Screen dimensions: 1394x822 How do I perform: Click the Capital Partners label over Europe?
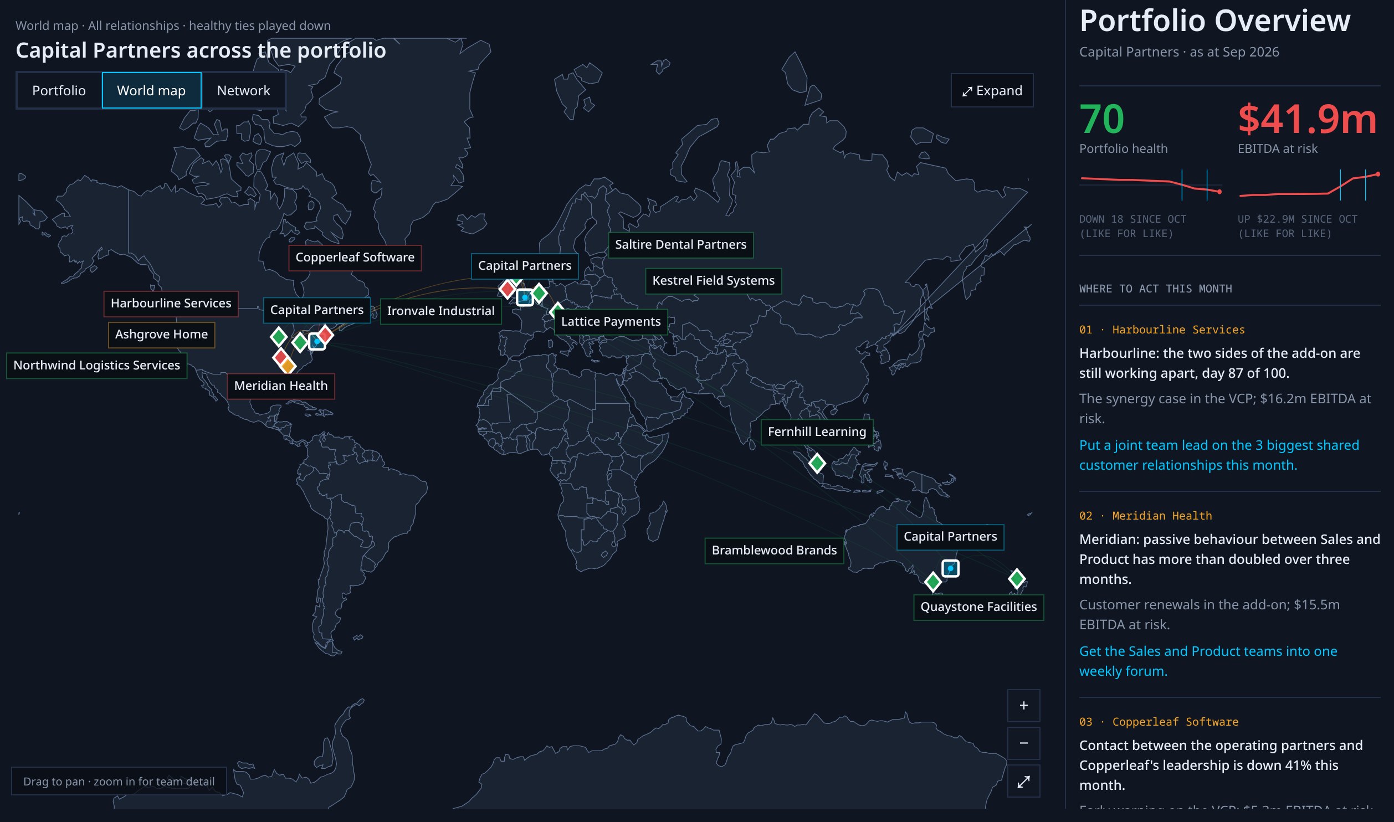[524, 266]
